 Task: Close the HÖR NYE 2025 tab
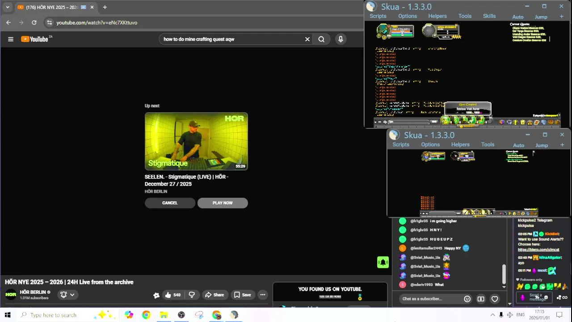coord(92,7)
